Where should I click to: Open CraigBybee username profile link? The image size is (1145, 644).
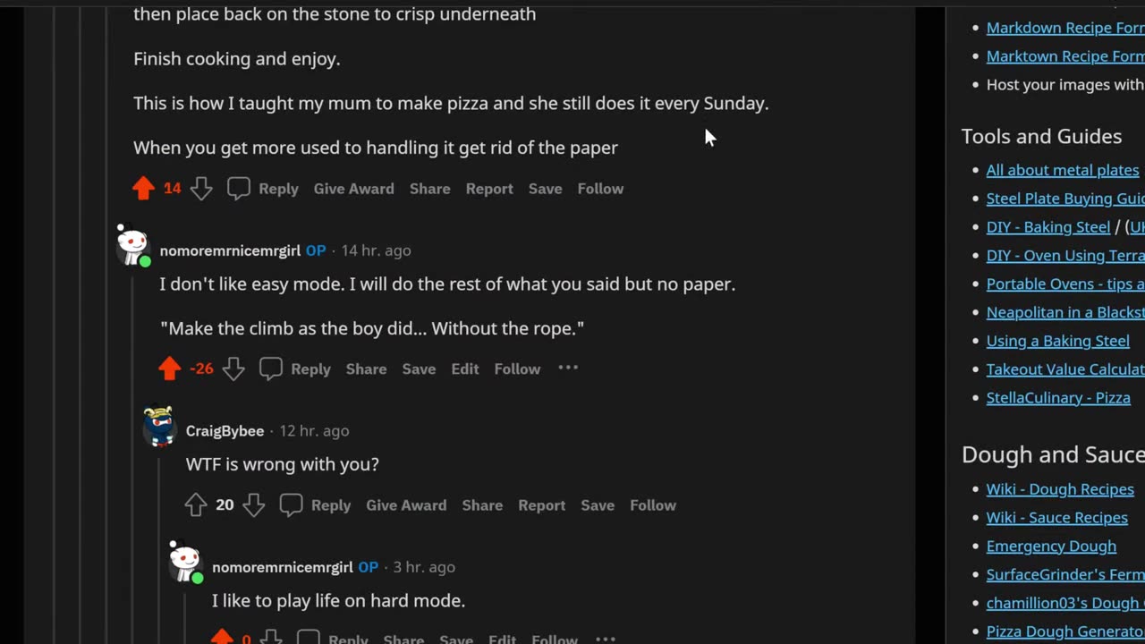pyautogui.click(x=225, y=431)
